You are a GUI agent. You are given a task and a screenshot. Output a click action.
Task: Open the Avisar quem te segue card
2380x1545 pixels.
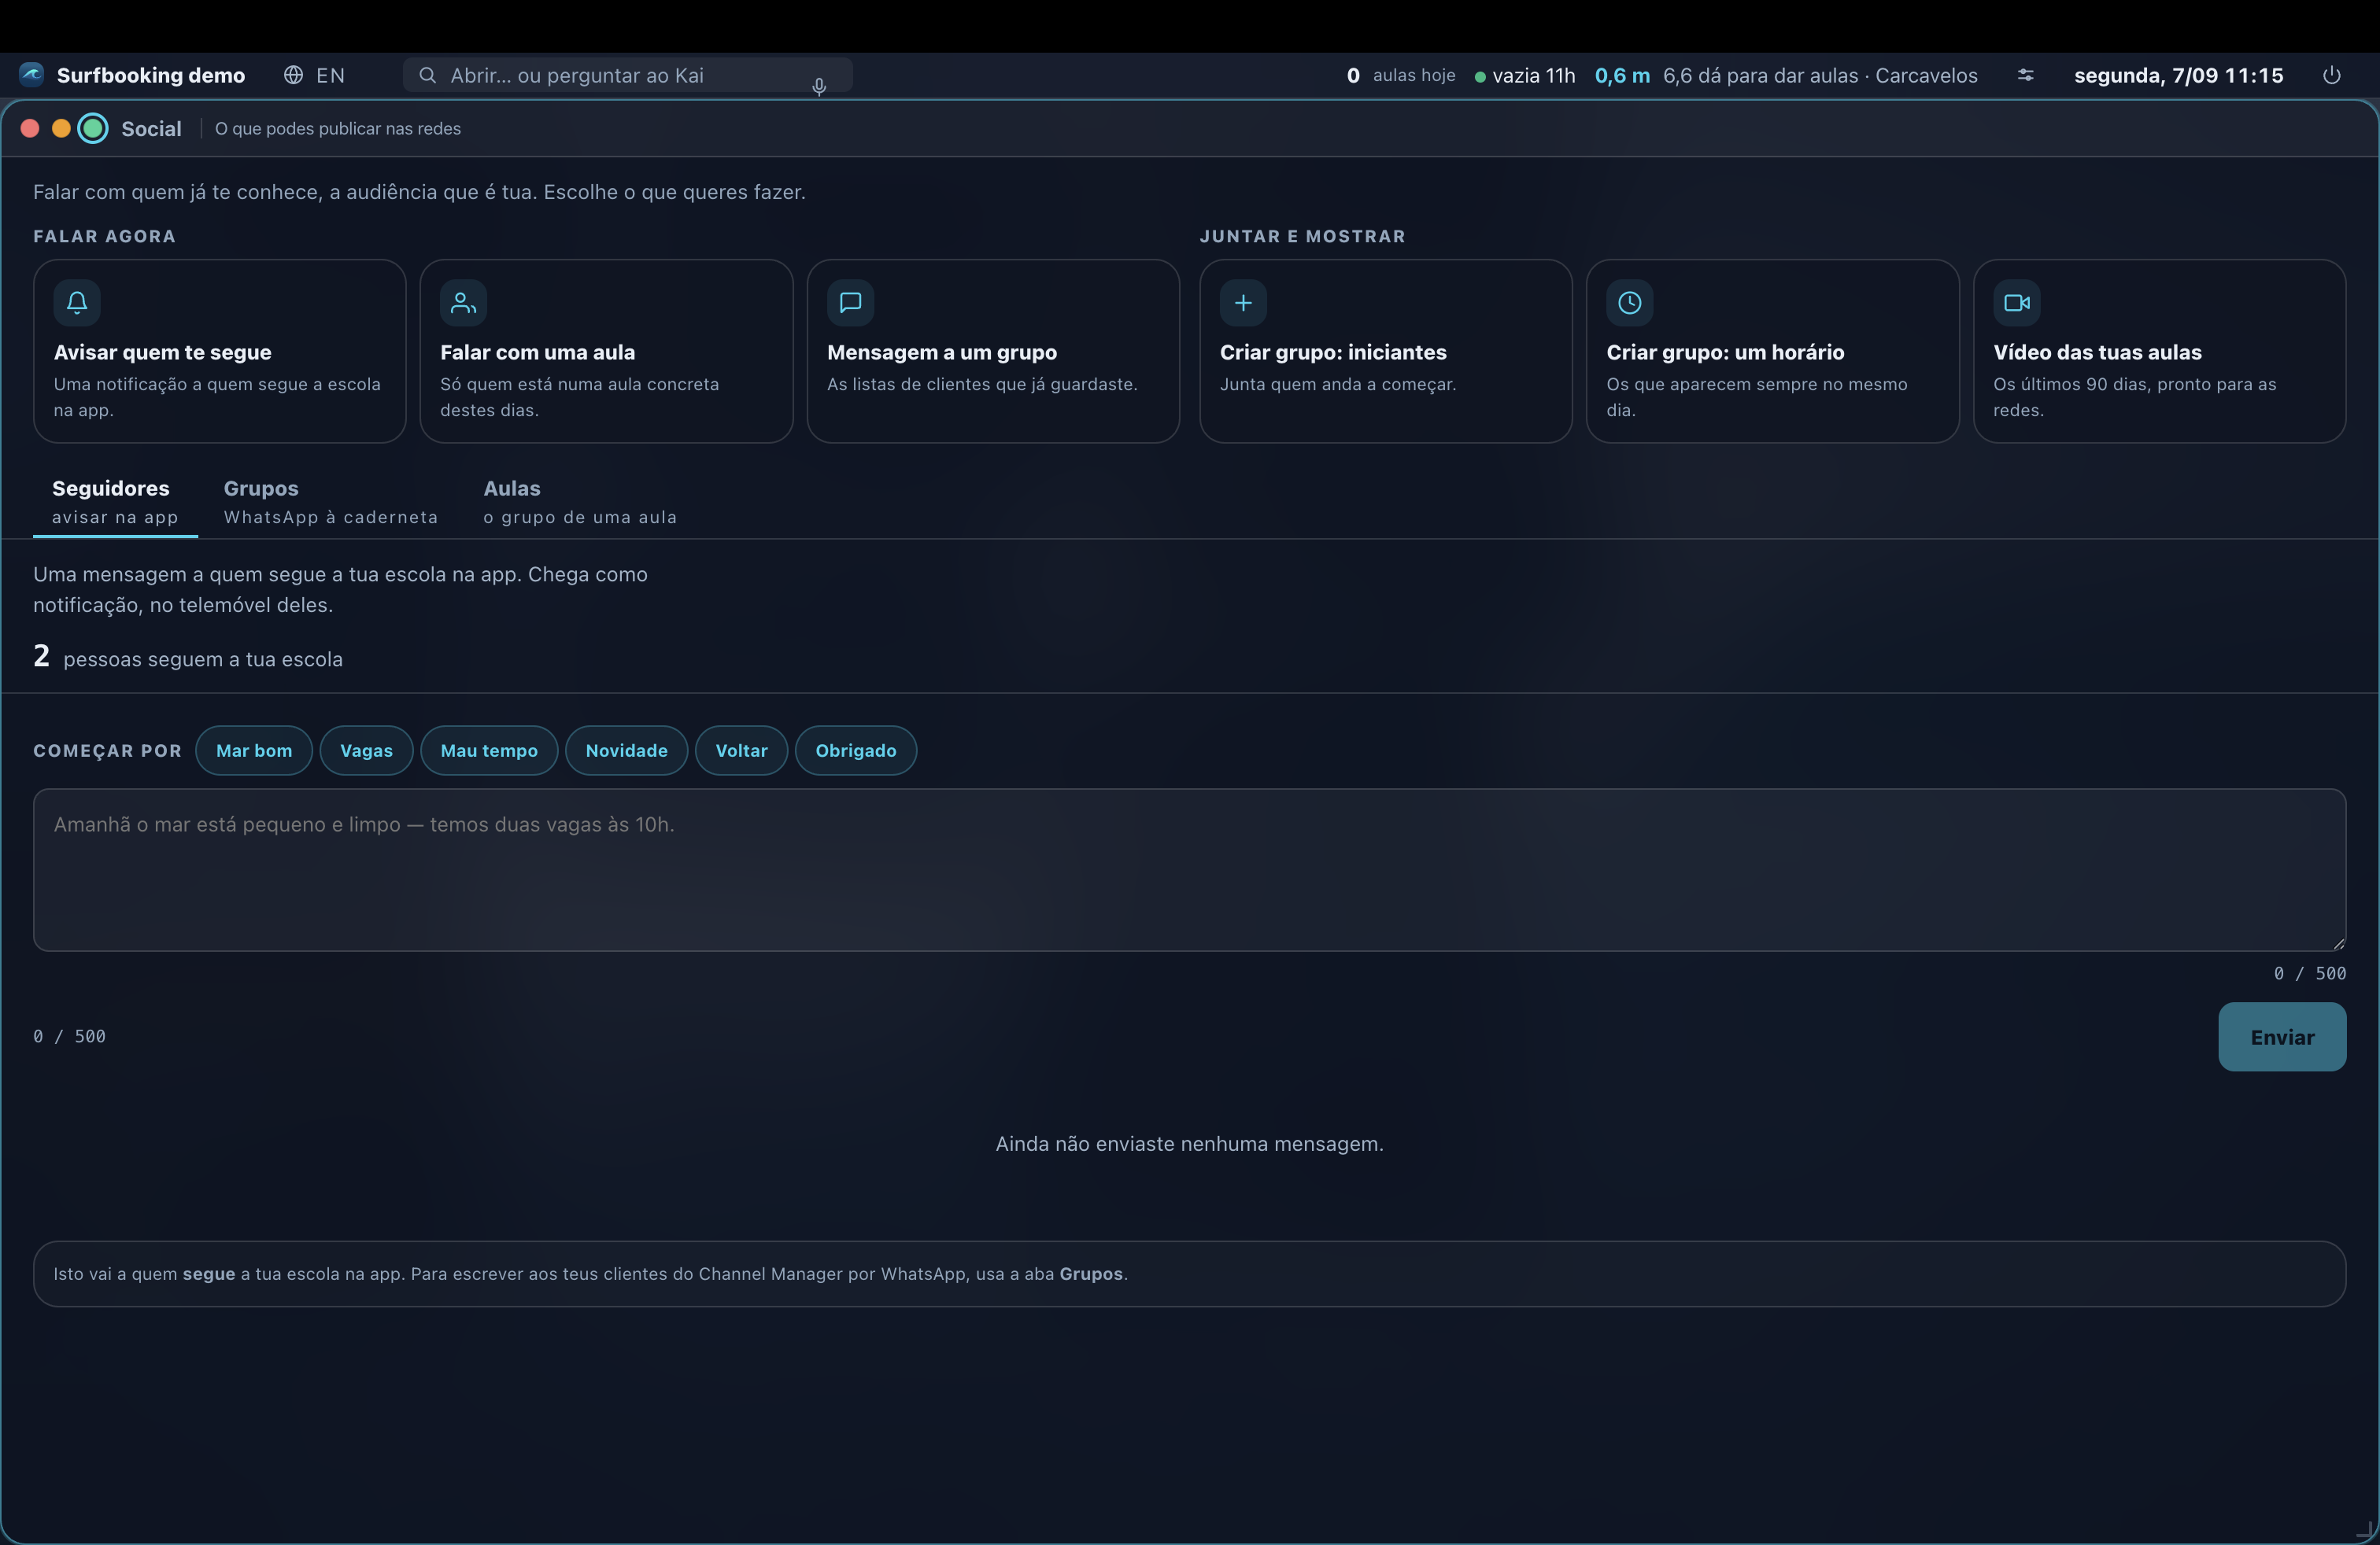pyautogui.click(x=219, y=351)
